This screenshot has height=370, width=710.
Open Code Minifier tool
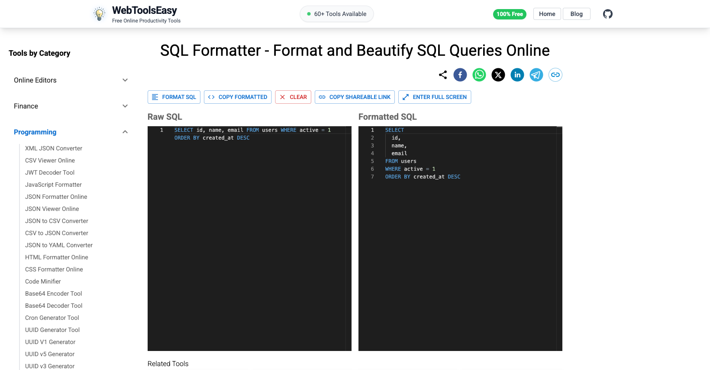(x=43, y=281)
